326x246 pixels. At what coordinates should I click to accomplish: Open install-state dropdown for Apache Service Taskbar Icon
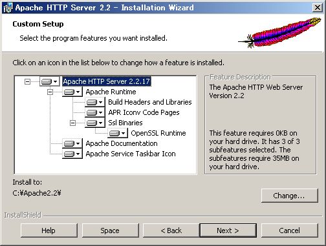coord(72,154)
